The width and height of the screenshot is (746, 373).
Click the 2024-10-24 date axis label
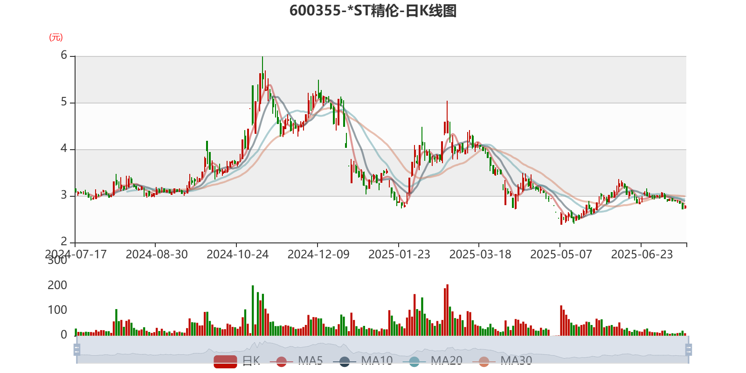click(238, 254)
